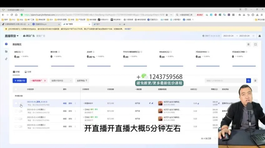The image size is (265, 148).
Task: Click the blue search icon button
Action: 248,80
